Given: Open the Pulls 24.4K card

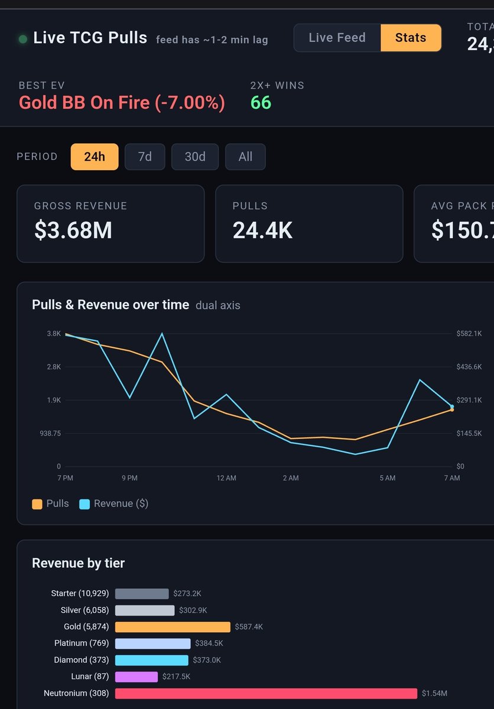Looking at the screenshot, I should point(309,224).
